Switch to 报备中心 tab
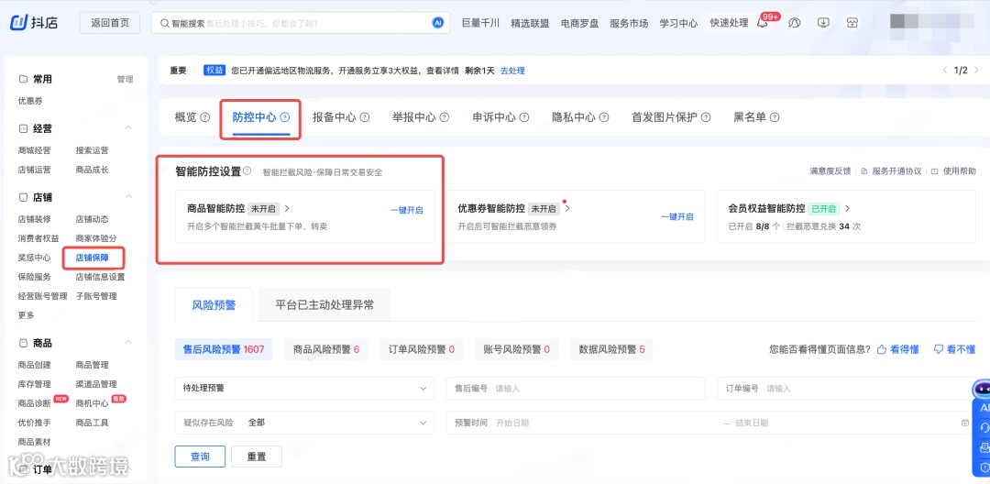 [x=334, y=117]
